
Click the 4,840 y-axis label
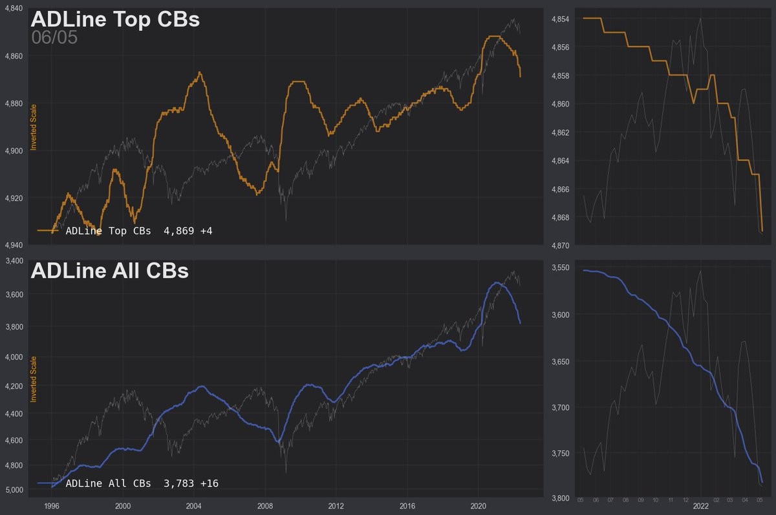click(14, 8)
